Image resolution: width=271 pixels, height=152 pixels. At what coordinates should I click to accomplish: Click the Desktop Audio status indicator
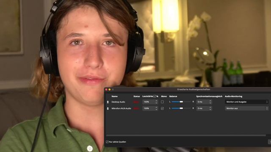pos(136,102)
